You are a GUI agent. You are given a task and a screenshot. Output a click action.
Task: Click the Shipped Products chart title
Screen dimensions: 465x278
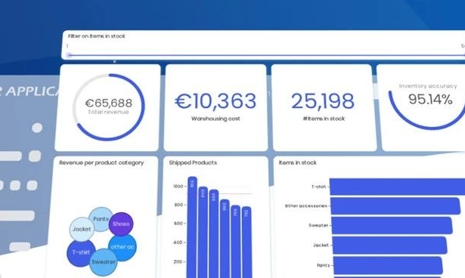(x=193, y=162)
